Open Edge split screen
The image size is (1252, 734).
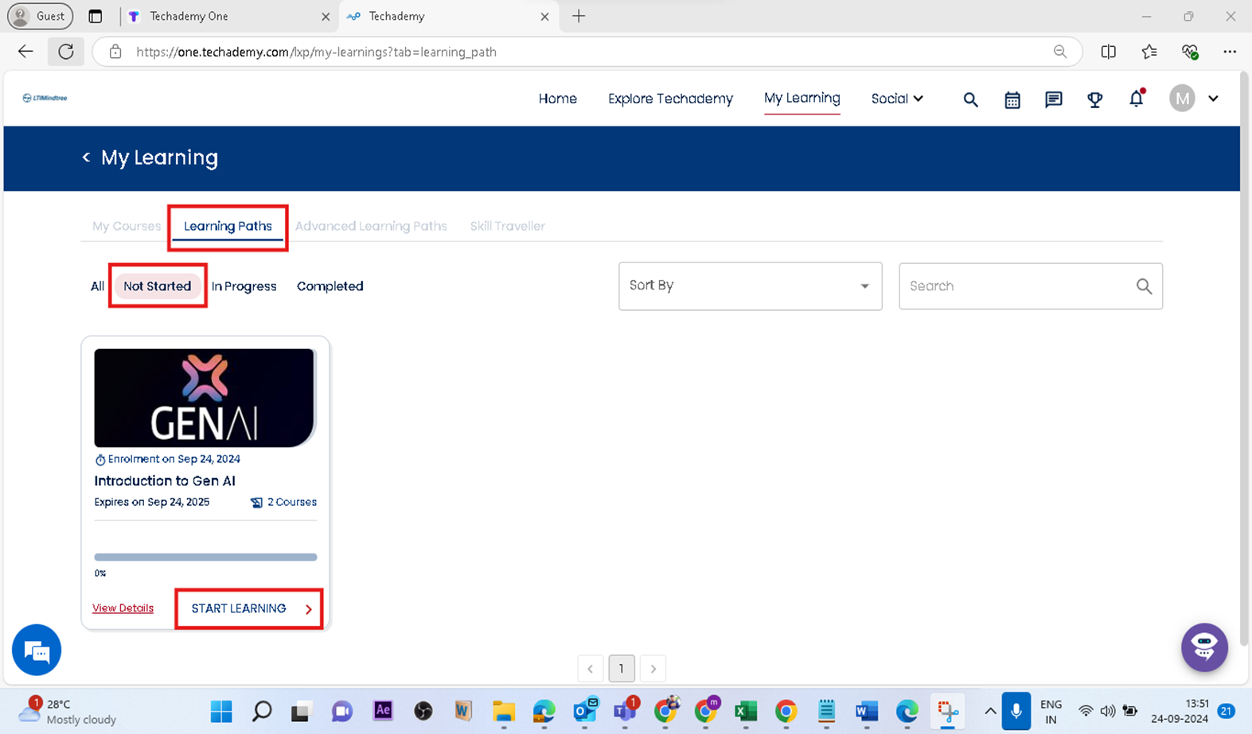[x=1108, y=52]
